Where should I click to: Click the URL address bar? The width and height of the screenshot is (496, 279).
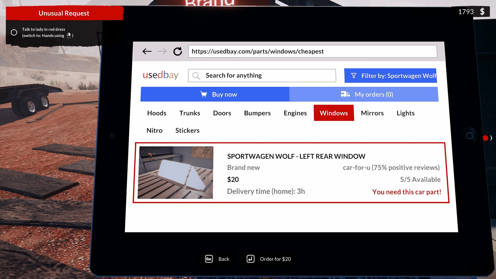click(x=312, y=51)
